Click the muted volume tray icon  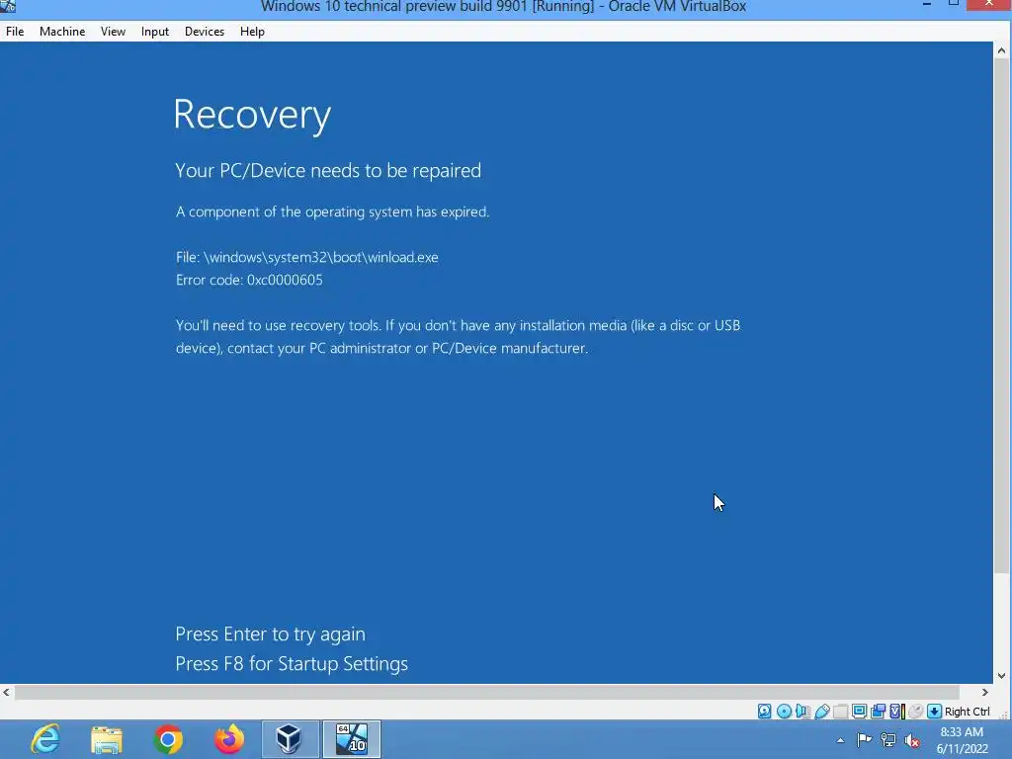pyautogui.click(x=912, y=740)
